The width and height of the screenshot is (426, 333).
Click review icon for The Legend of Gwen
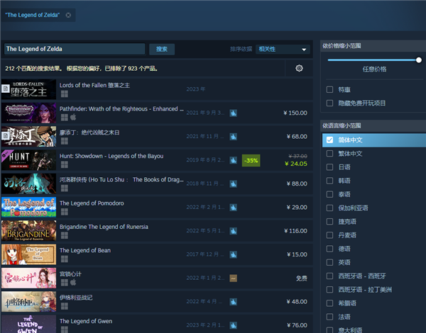[234, 325]
